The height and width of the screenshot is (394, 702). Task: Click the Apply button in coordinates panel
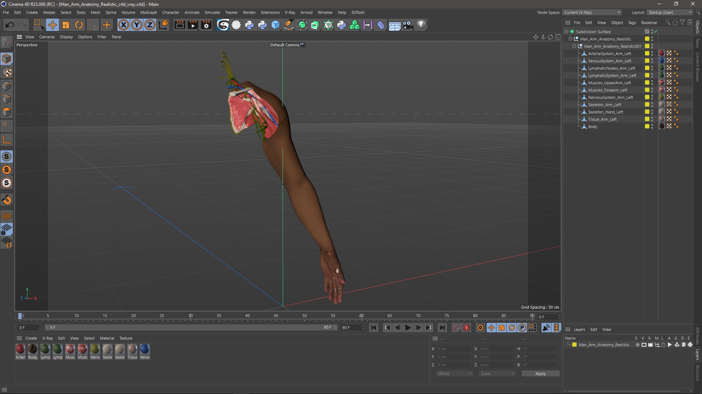coord(540,373)
